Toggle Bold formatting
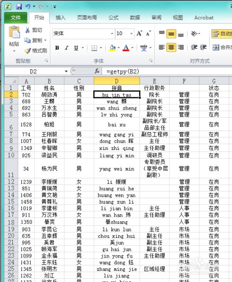This screenshot has width=232, height=282. pos(57,48)
